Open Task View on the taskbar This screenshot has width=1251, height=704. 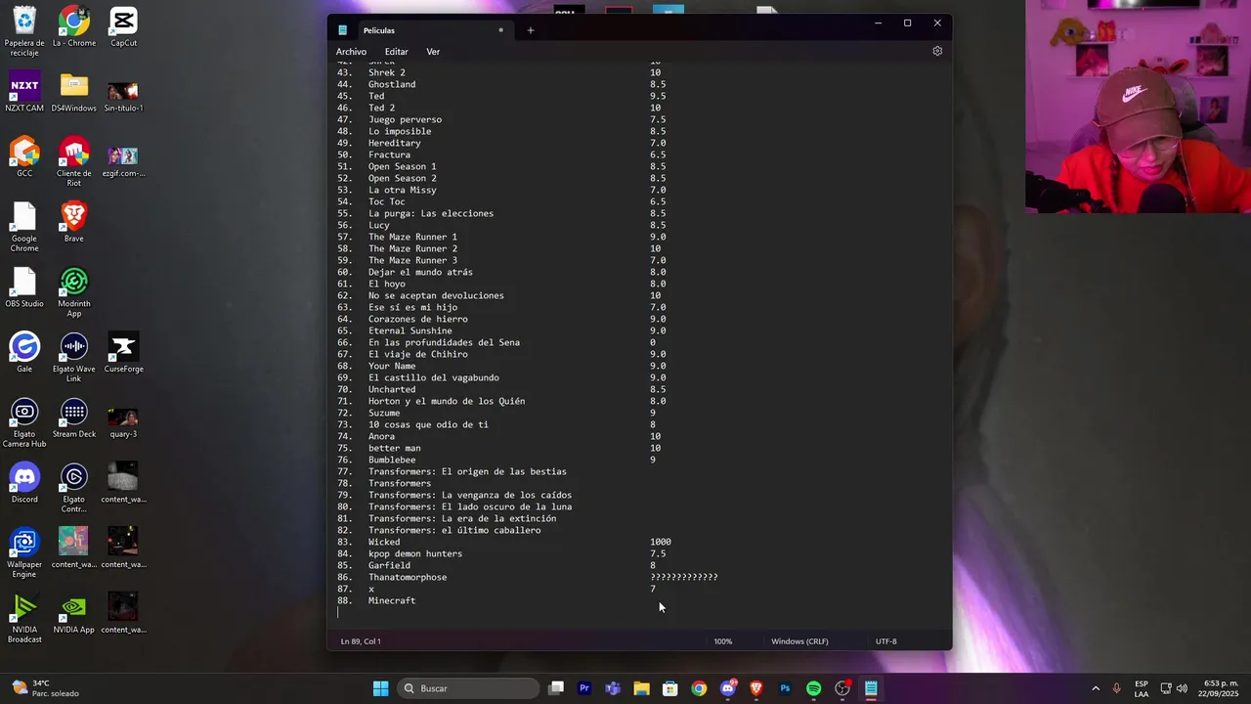tap(556, 688)
